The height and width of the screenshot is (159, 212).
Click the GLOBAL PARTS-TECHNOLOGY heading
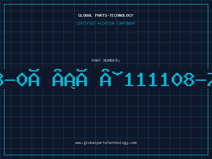tap(106, 15)
